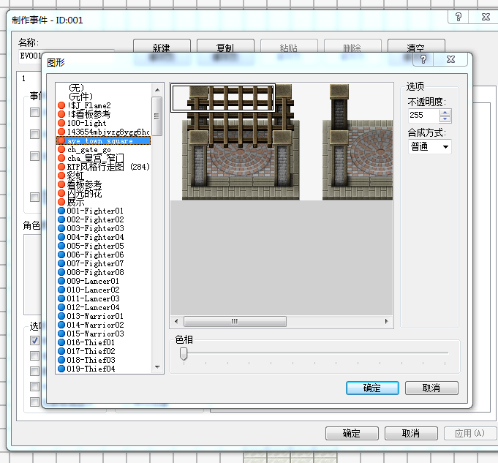498x463 pixels.
Task: Click the blue icon beside 001-Fighter01
Action: tap(61, 211)
